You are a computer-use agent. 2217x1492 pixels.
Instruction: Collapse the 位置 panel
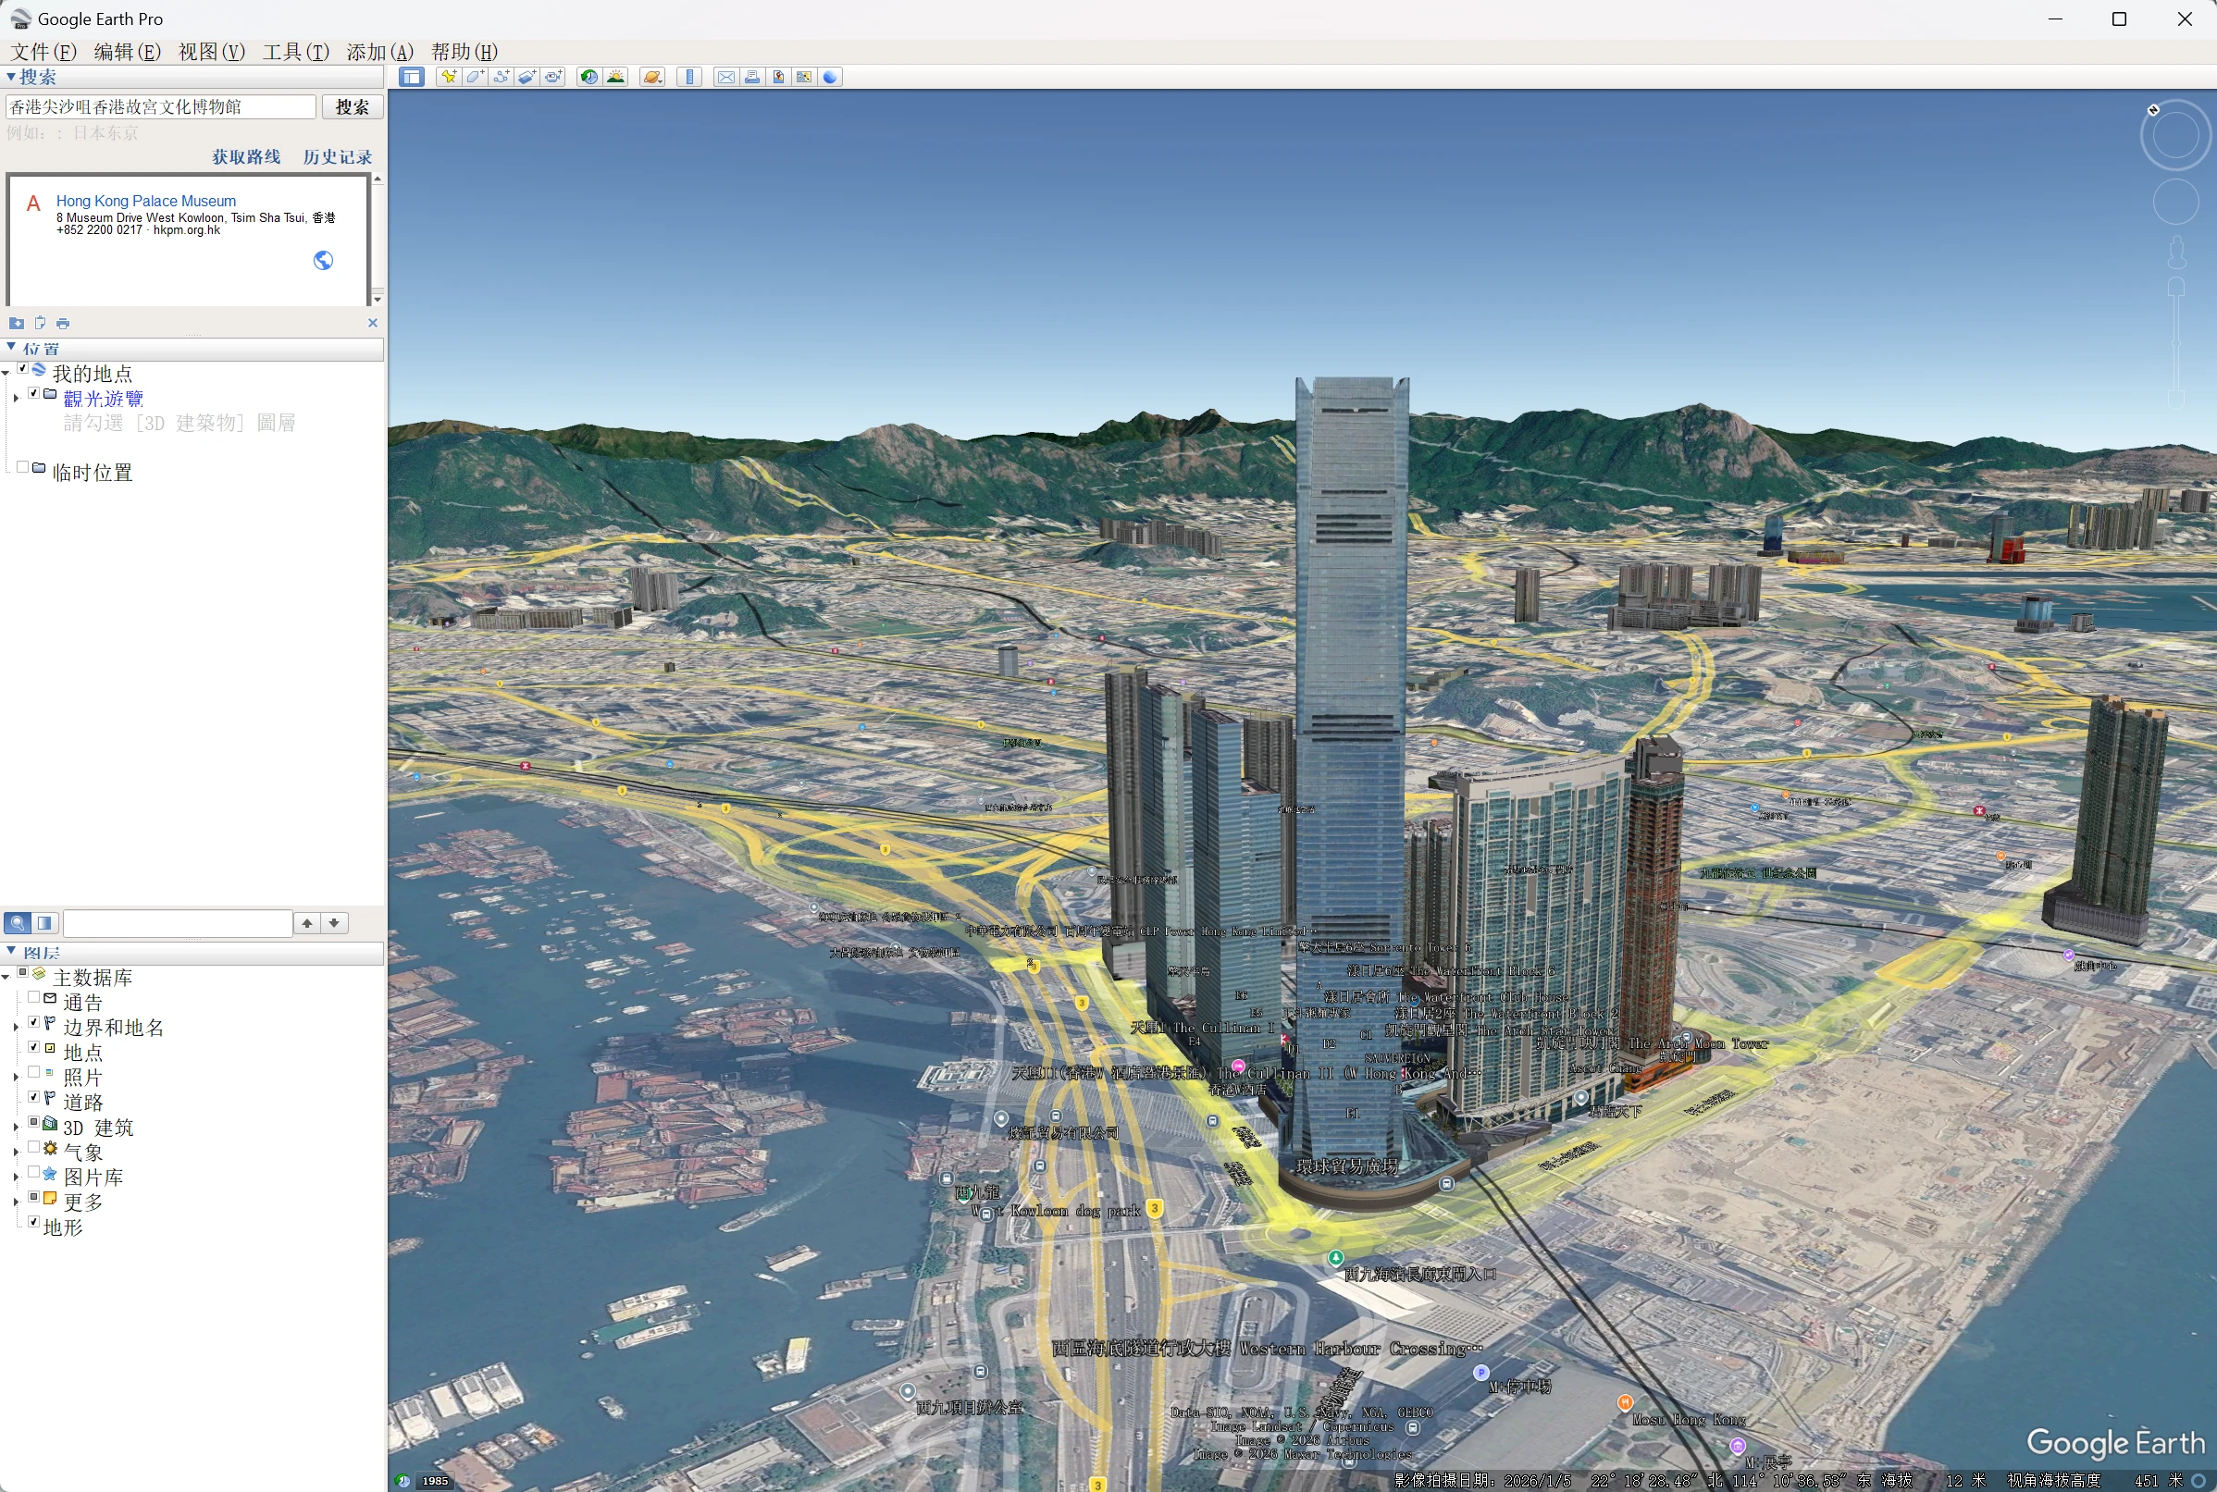point(11,349)
